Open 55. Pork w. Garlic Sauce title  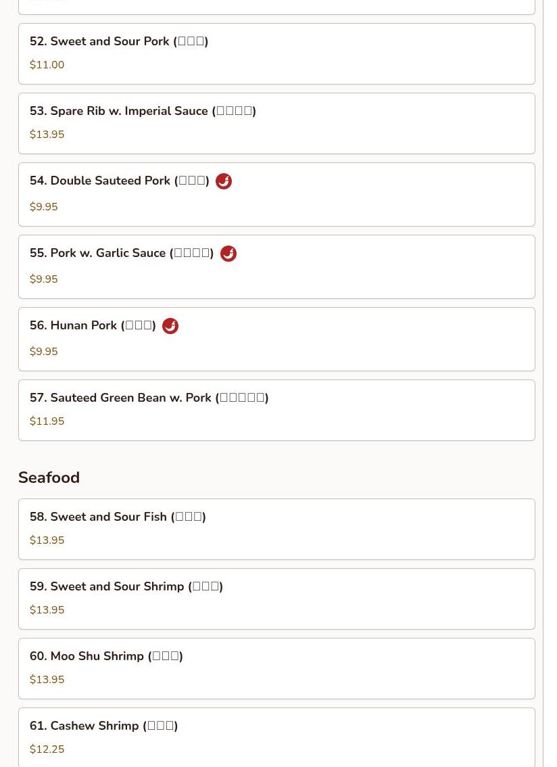point(122,253)
